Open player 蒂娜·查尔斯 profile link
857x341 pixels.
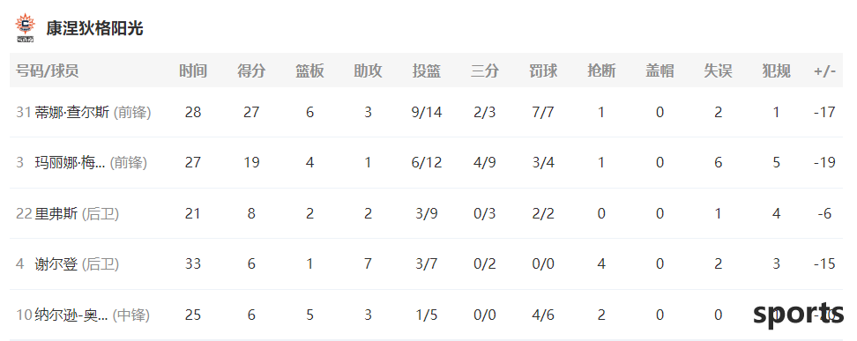click(x=71, y=112)
